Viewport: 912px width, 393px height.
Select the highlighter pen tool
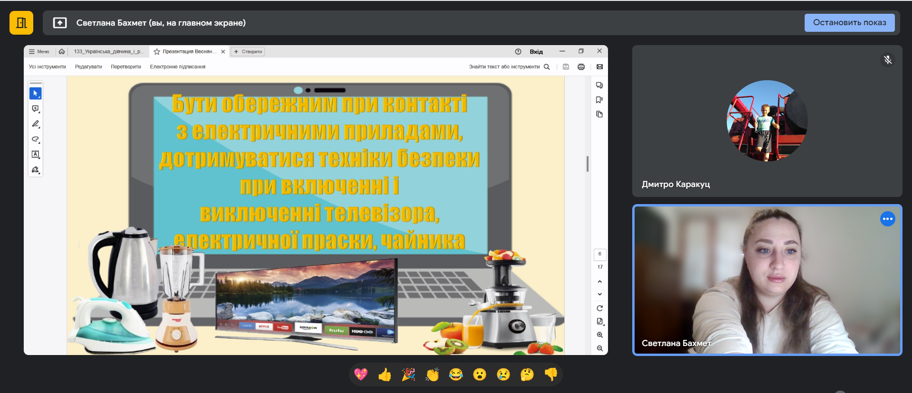pyautogui.click(x=36, y=124)
